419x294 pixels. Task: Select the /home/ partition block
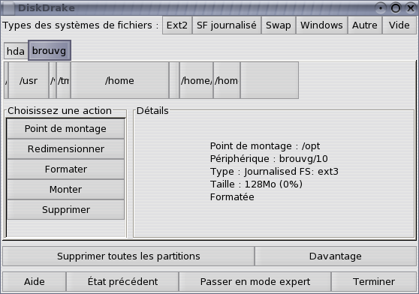point(197,80)
